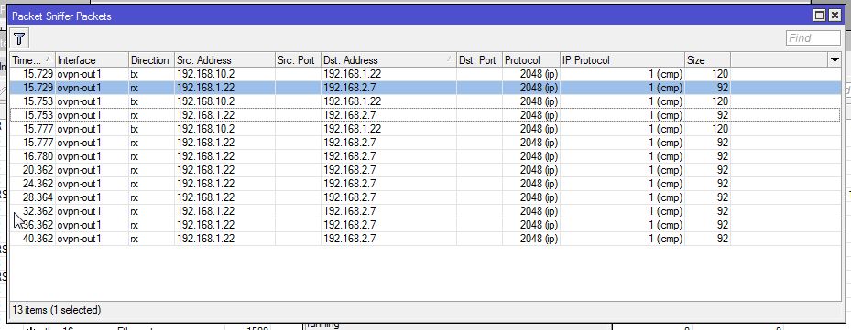This screenshot has height=330, width=851.
Task: Select packet row at time 40.362
Action: pyautogui.click(x=425, y=239)
